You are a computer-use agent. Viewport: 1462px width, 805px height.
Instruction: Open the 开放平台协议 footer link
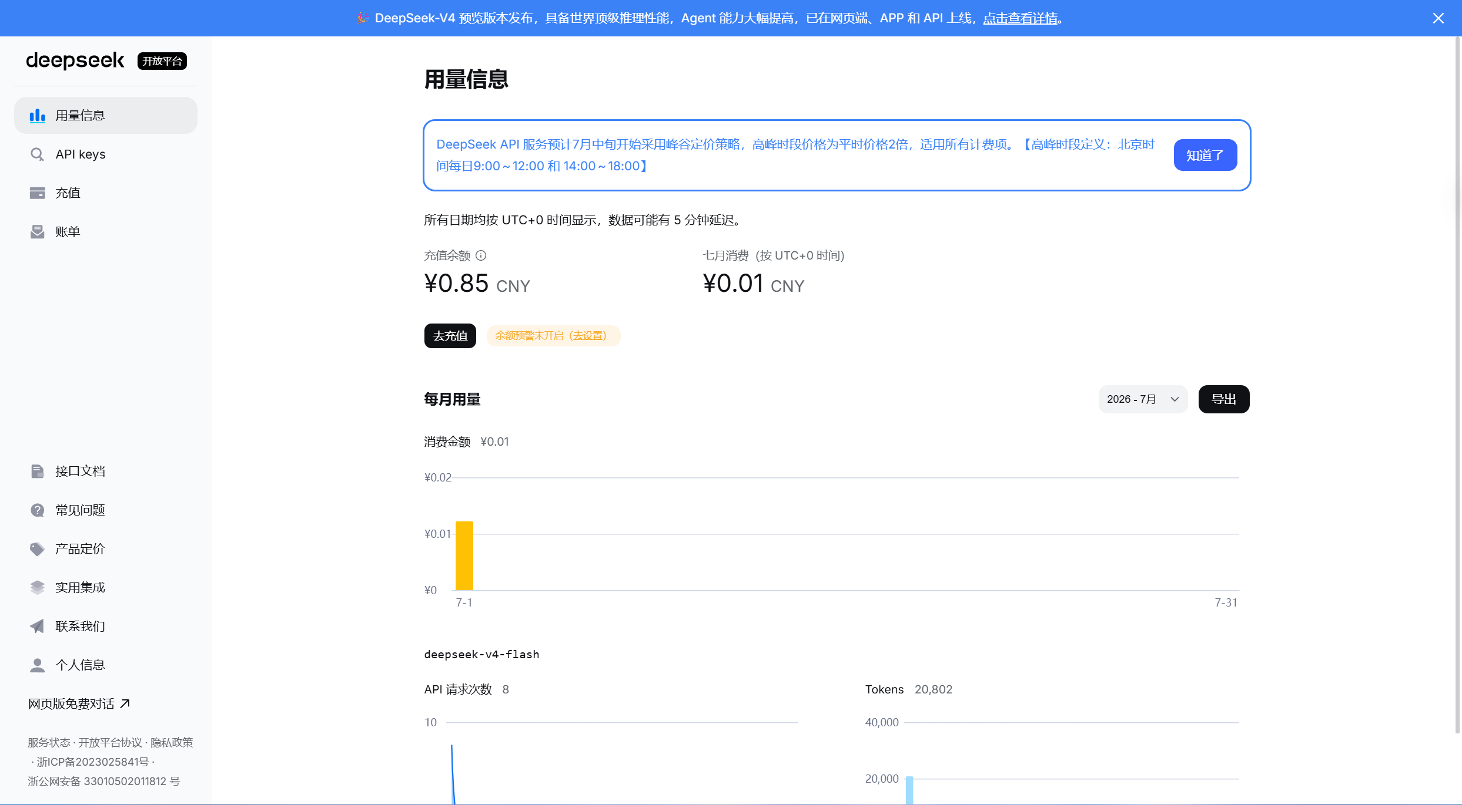tap(111, 743)
